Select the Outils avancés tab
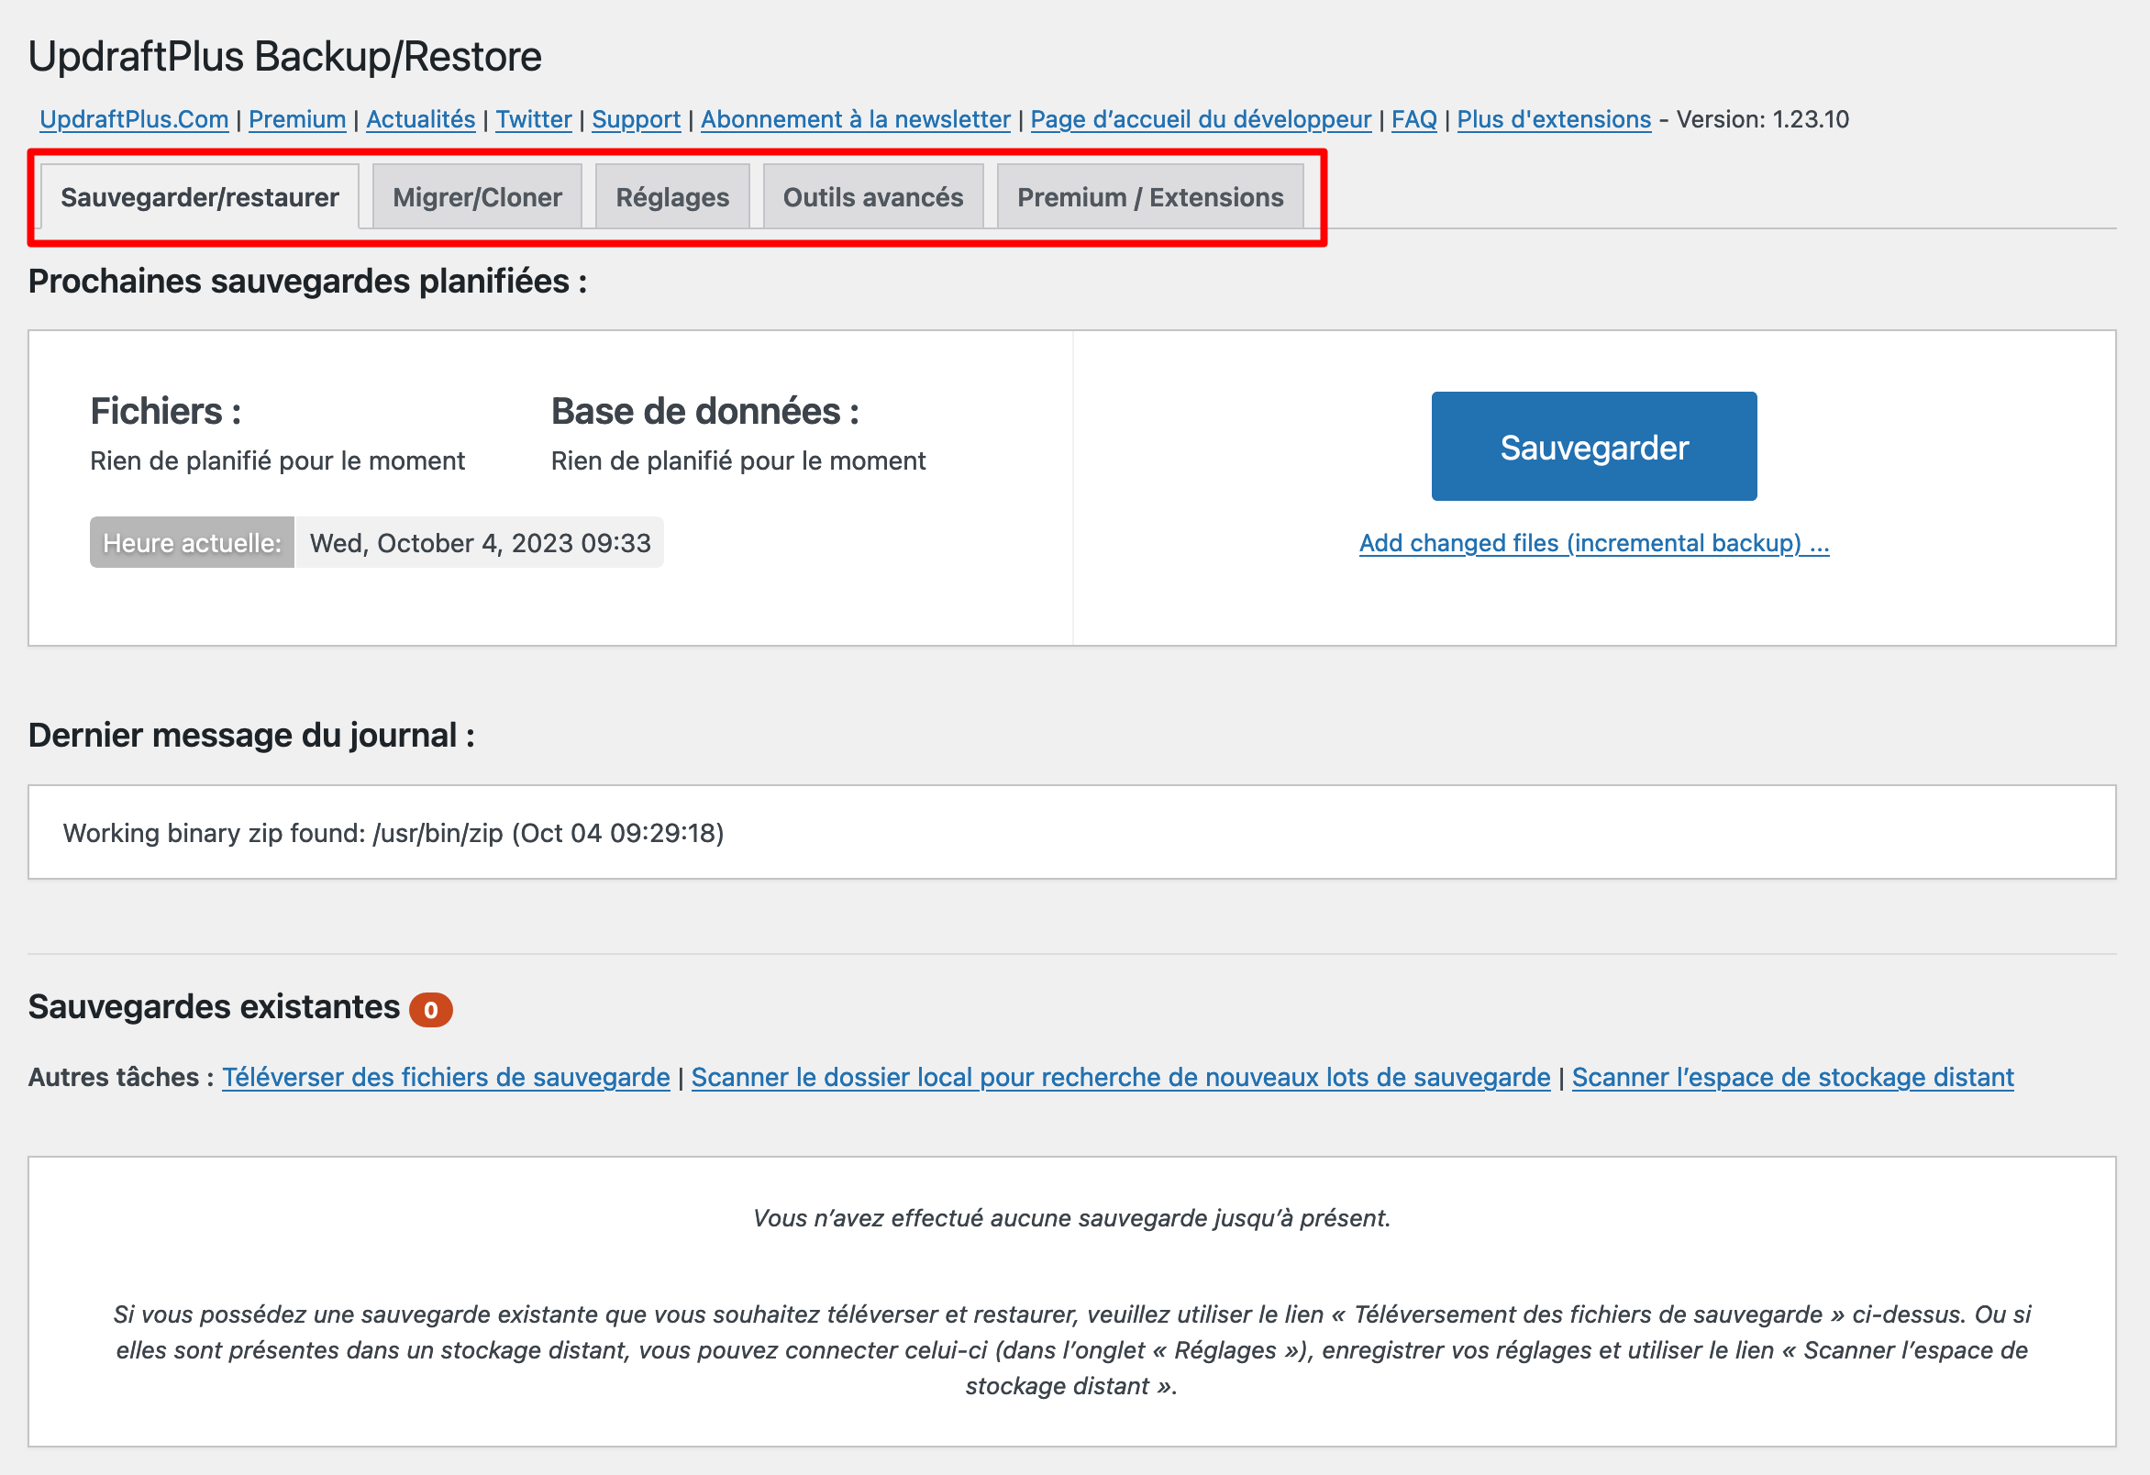This screenshot has height=1475, width=2150. [x=872, y=197]
